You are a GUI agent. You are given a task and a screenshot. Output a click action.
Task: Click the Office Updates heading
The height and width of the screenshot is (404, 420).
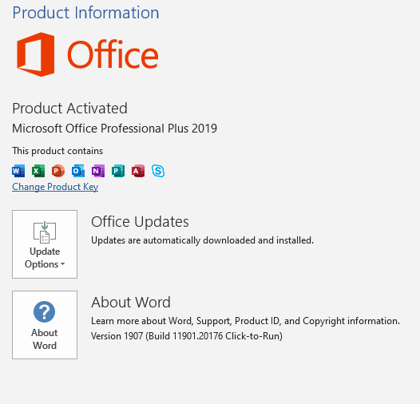pyautogui.click(x=140, y=222)
